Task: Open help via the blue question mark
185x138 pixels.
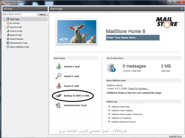Action: [182, 9]
